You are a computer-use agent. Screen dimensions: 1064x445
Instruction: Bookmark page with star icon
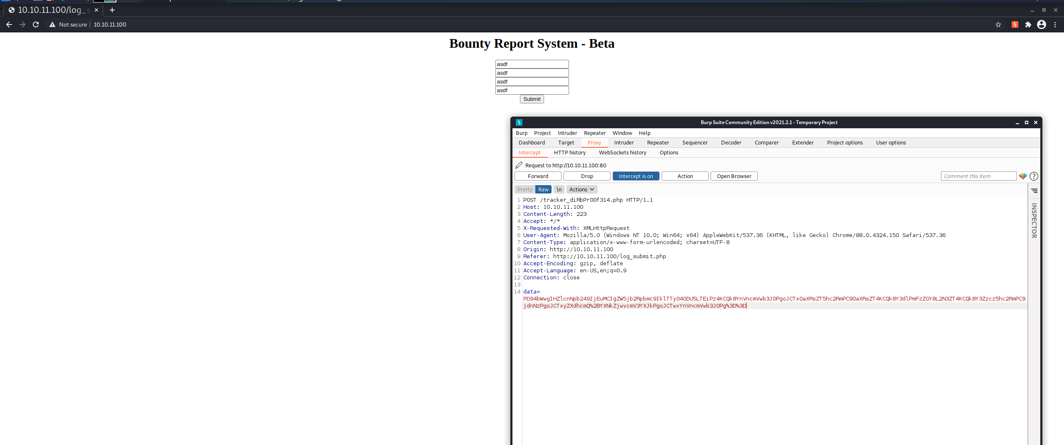pyautogui.click(x=998, y=24)
